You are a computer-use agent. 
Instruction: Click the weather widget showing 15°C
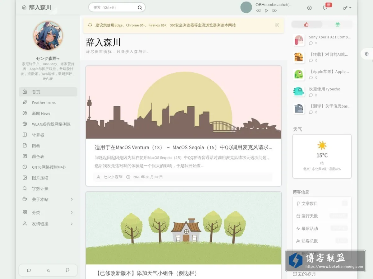(x=322, y=156)
